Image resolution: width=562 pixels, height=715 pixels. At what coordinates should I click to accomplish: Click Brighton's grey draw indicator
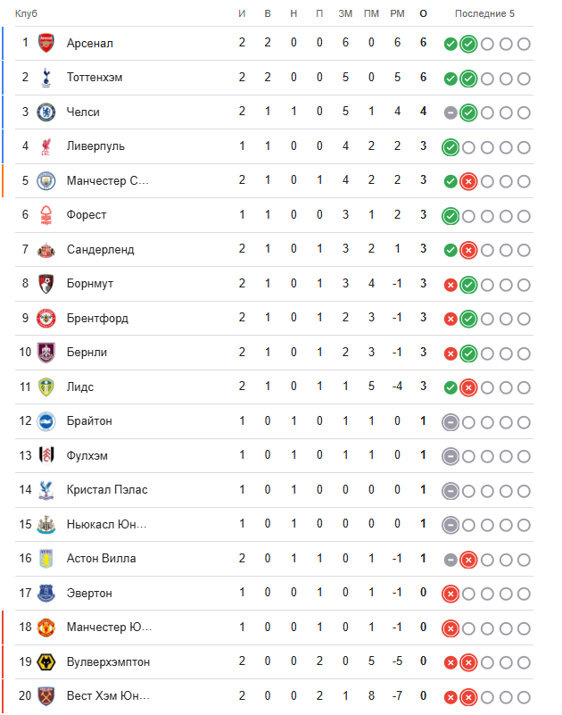tap(450, 421)
